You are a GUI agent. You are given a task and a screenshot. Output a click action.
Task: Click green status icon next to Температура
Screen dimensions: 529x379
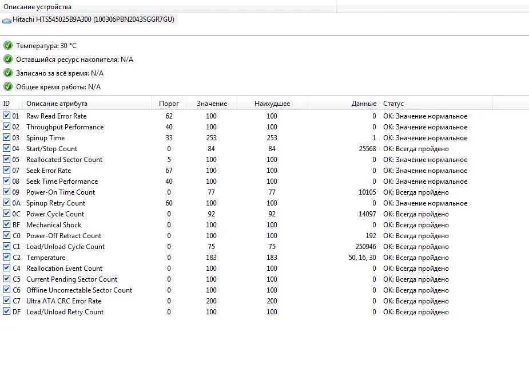(8, 45)
